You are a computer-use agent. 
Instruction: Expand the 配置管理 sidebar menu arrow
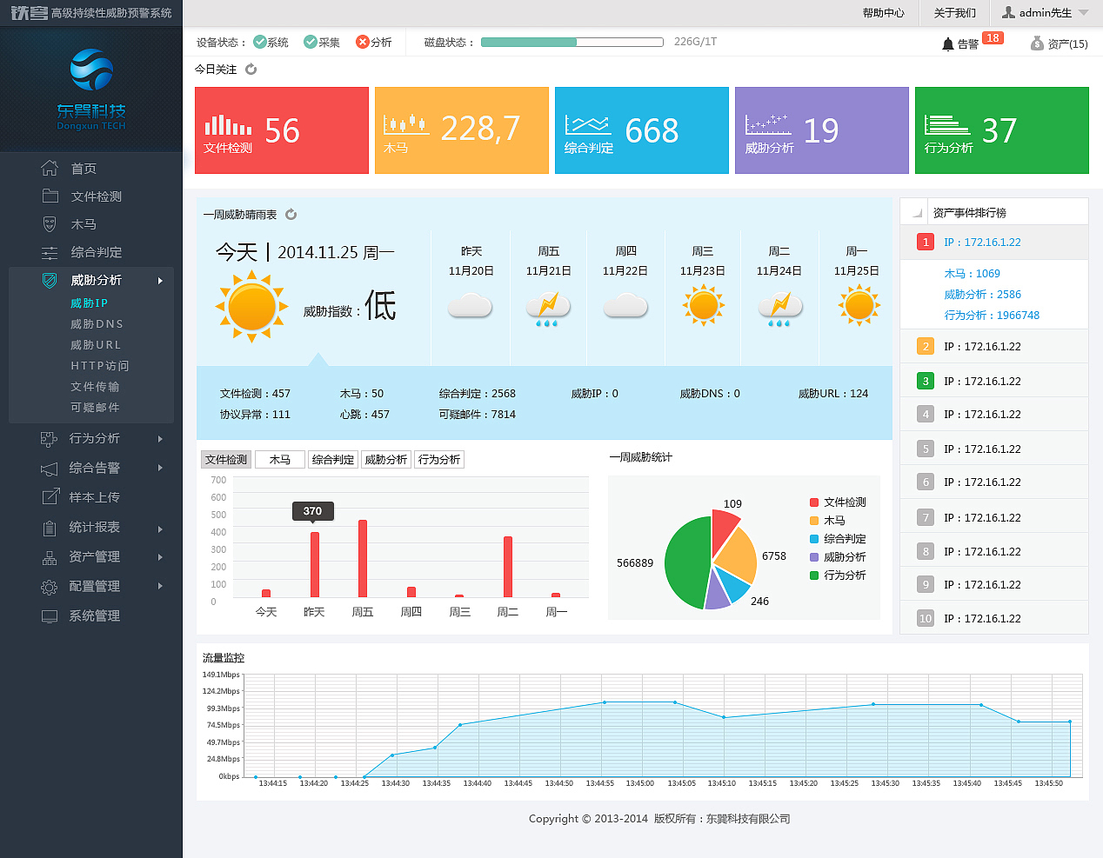coord(160,587)
